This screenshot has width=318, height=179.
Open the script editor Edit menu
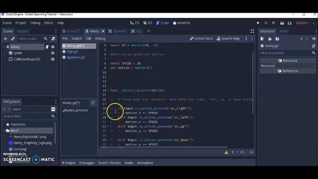[88, 38]
